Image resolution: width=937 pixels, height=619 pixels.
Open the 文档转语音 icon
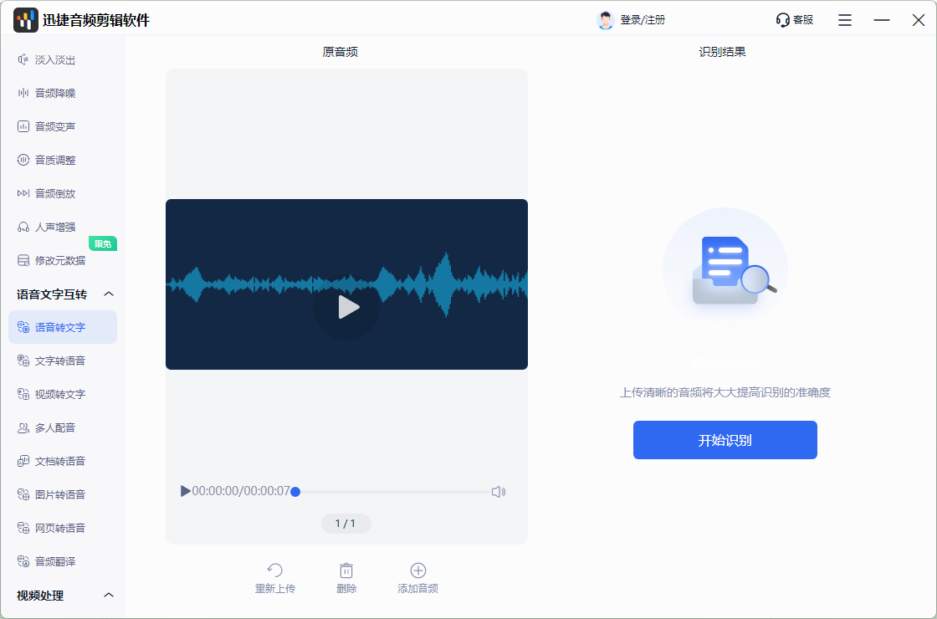23,461
